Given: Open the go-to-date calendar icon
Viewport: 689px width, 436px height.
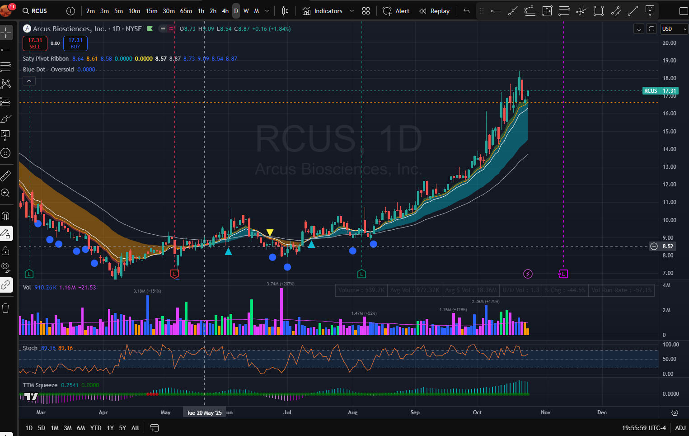Looking at the screenshot, I should click(154, 428).
